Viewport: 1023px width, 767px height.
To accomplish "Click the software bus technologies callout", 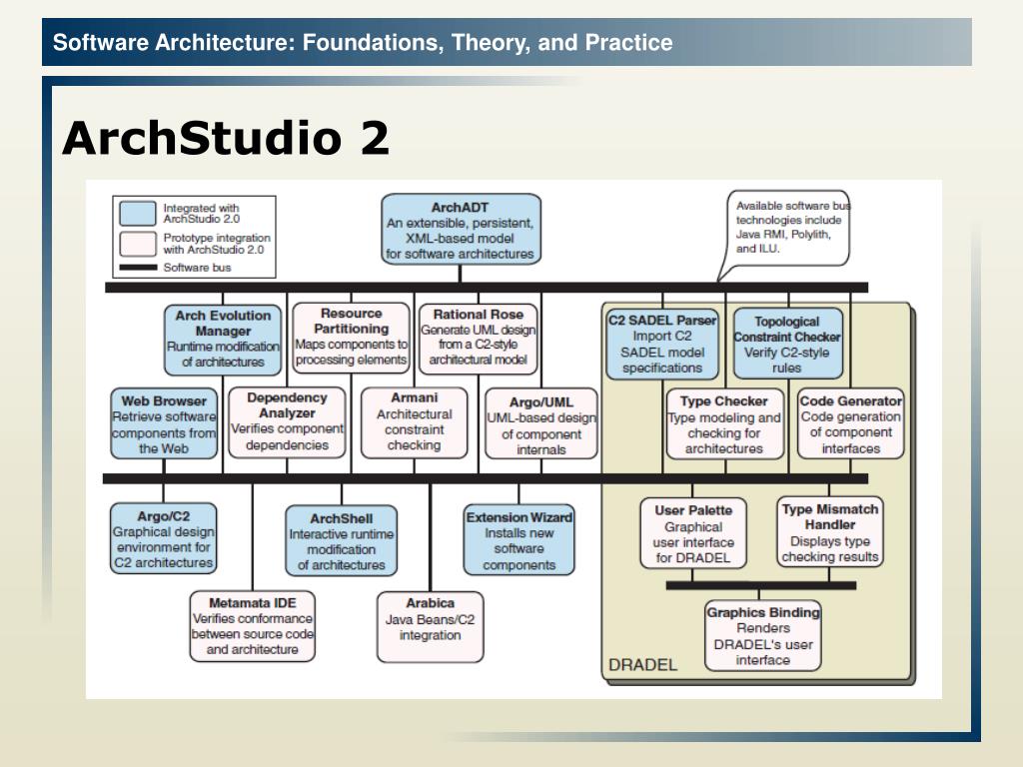I will point(789,228).
